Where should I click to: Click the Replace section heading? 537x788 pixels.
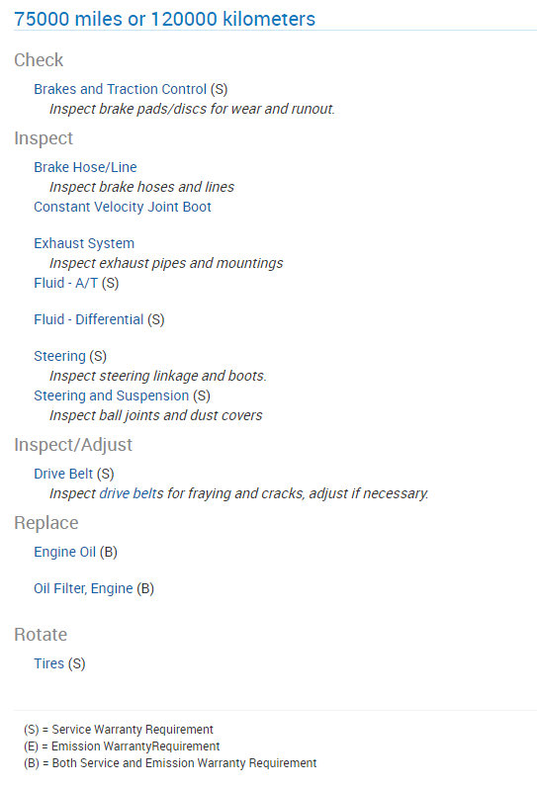pos(46,523)
